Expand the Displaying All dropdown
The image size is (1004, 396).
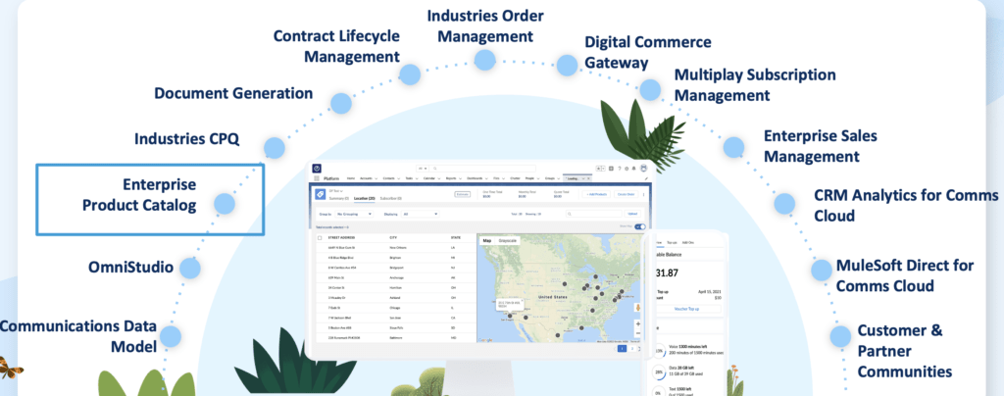420,213
